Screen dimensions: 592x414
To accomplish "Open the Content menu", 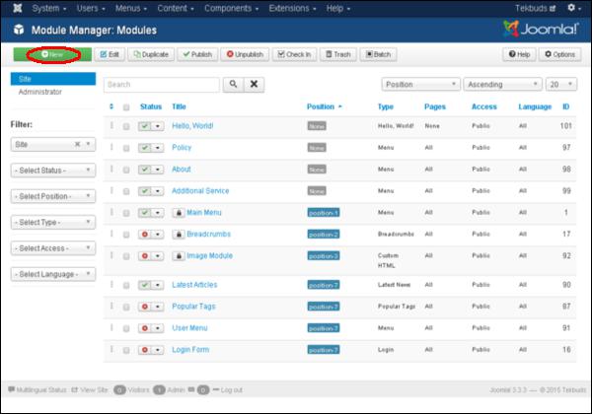I will point(176,8).
